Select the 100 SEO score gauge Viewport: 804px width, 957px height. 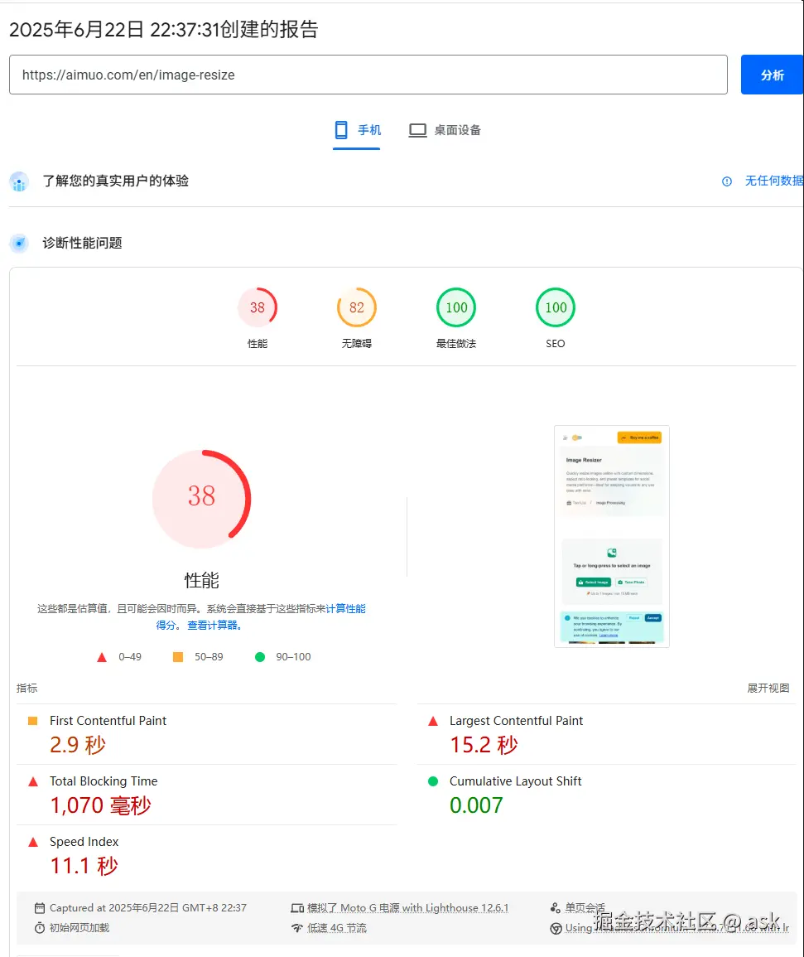[556, 318]
